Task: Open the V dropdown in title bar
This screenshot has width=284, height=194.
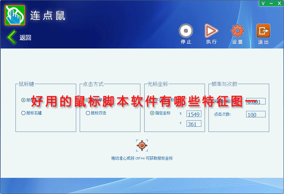Action: coord(263,3)
